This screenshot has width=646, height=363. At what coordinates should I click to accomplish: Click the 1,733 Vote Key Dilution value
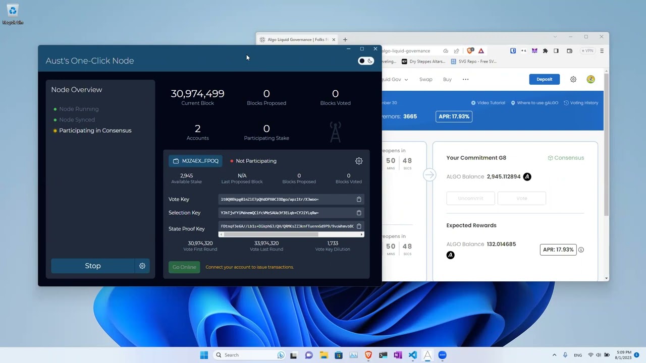click(x=333, y=243)
